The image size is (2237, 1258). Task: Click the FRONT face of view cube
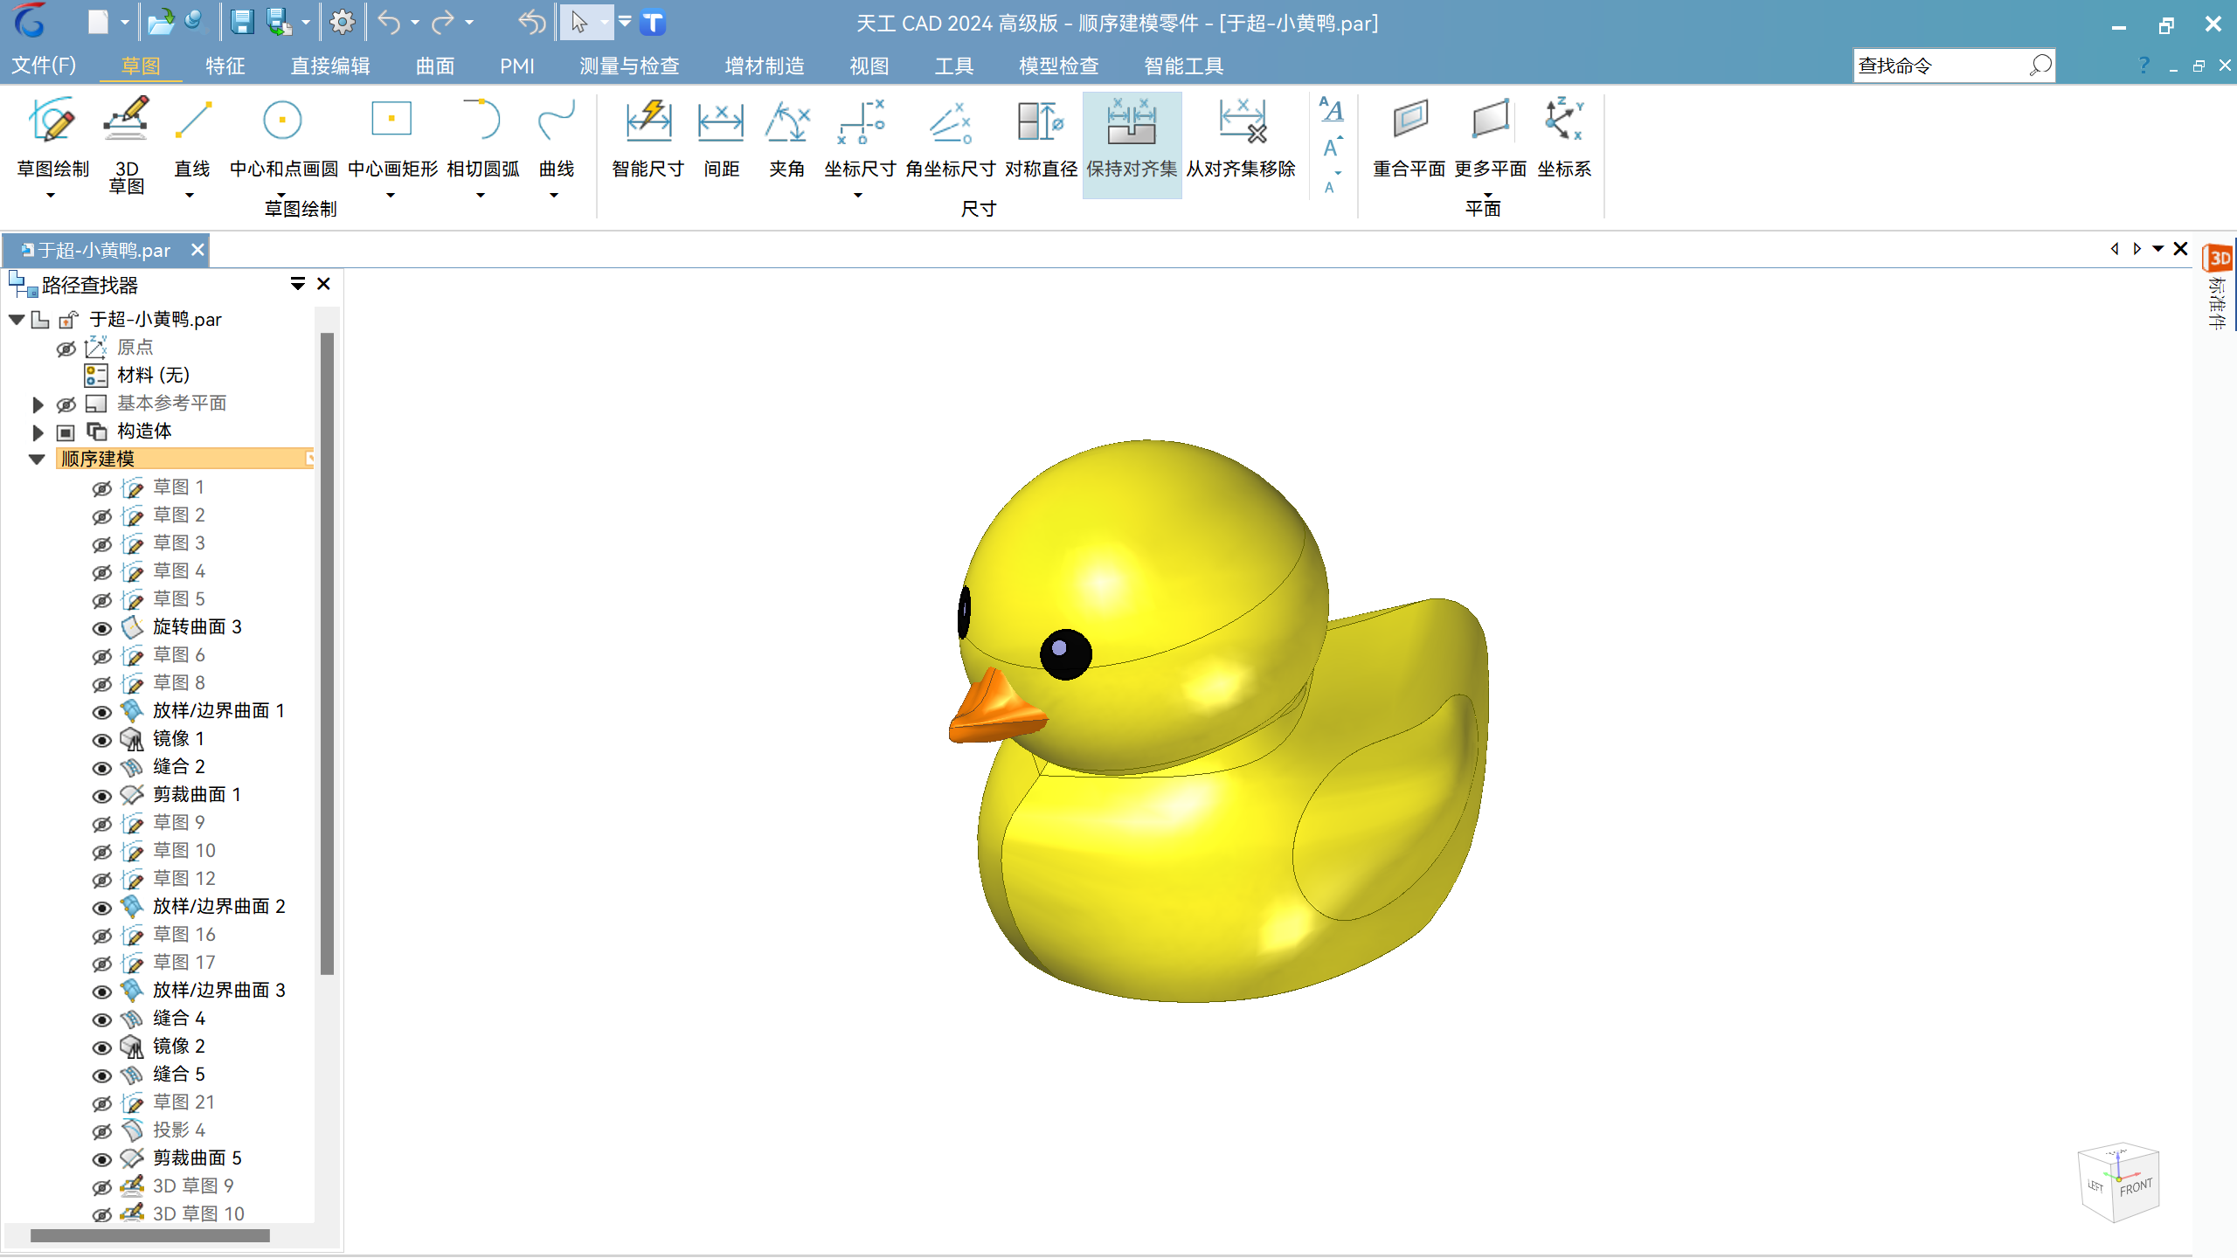(x=2136, y=1187)
